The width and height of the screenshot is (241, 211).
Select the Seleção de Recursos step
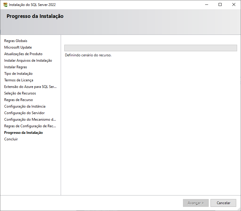(20, 93)
